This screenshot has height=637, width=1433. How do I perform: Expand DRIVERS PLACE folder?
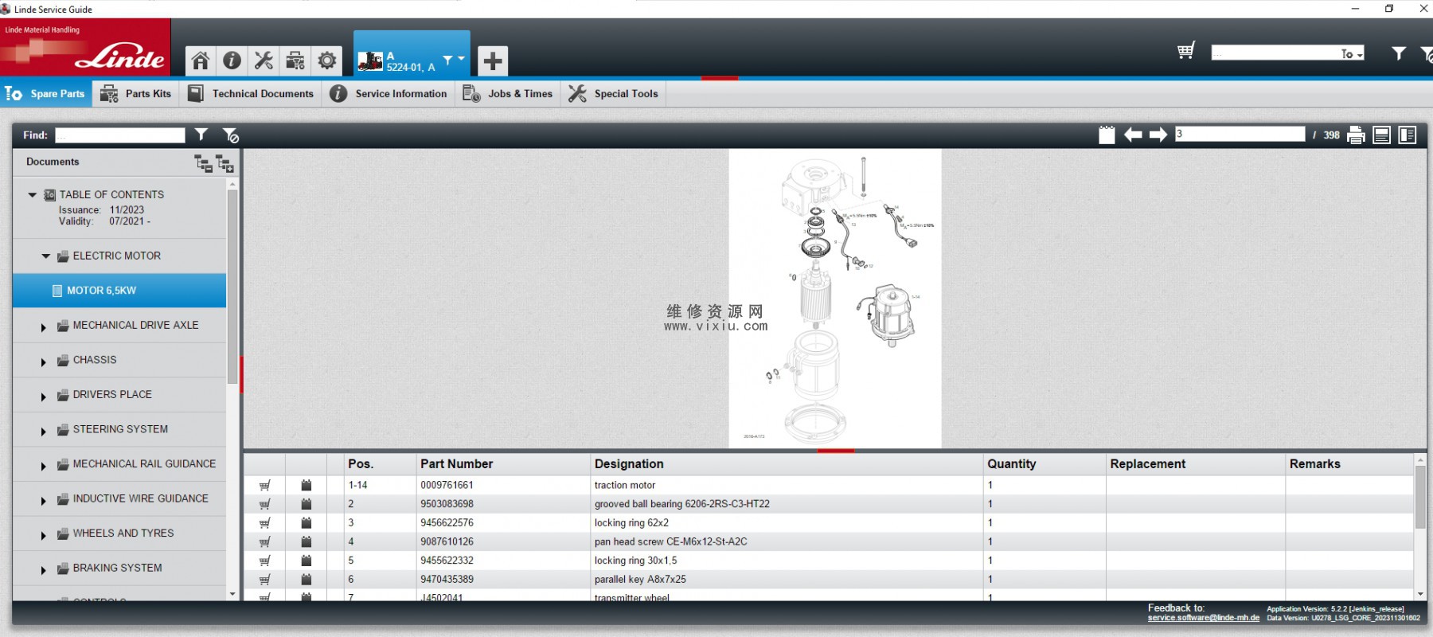(x=44, y=397)
